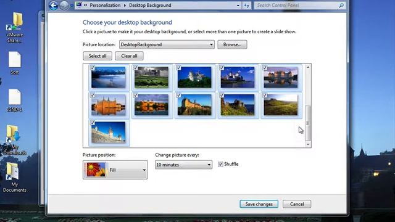The image size is (395, 222).
Task: Click the Control Panel icon in address bar
Action: [x=79, y=5]
